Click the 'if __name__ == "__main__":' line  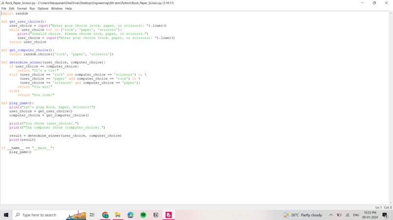tap(28, 148)
